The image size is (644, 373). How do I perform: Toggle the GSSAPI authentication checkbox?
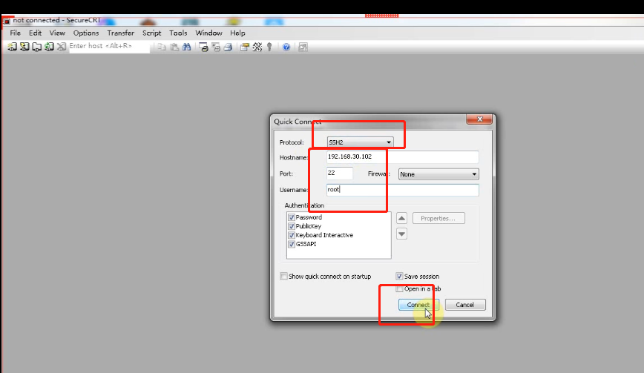click(292, 244)
